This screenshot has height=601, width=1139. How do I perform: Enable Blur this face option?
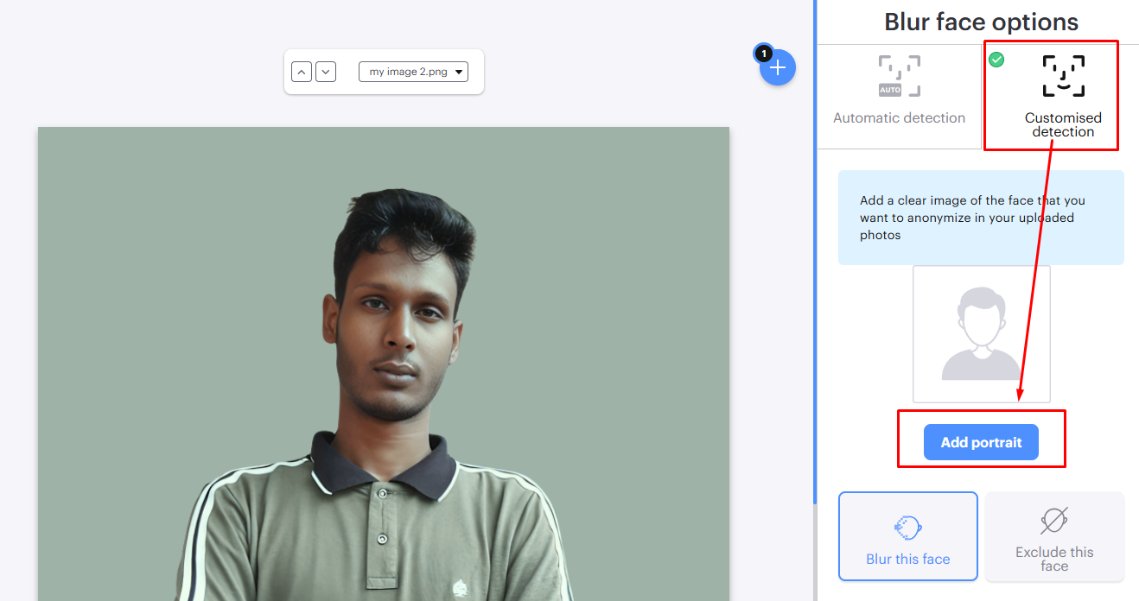pos(907,535)
